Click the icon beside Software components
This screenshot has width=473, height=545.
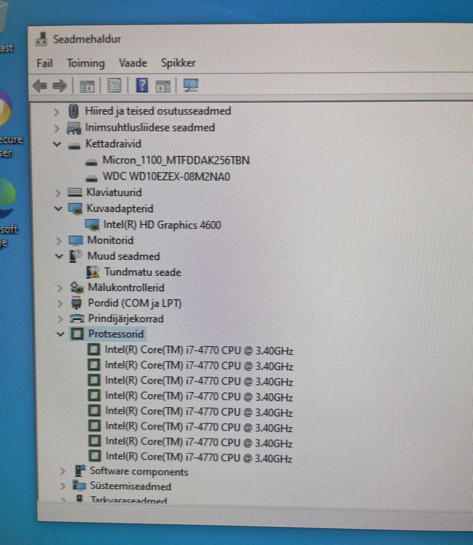click(x=80, y=471)
